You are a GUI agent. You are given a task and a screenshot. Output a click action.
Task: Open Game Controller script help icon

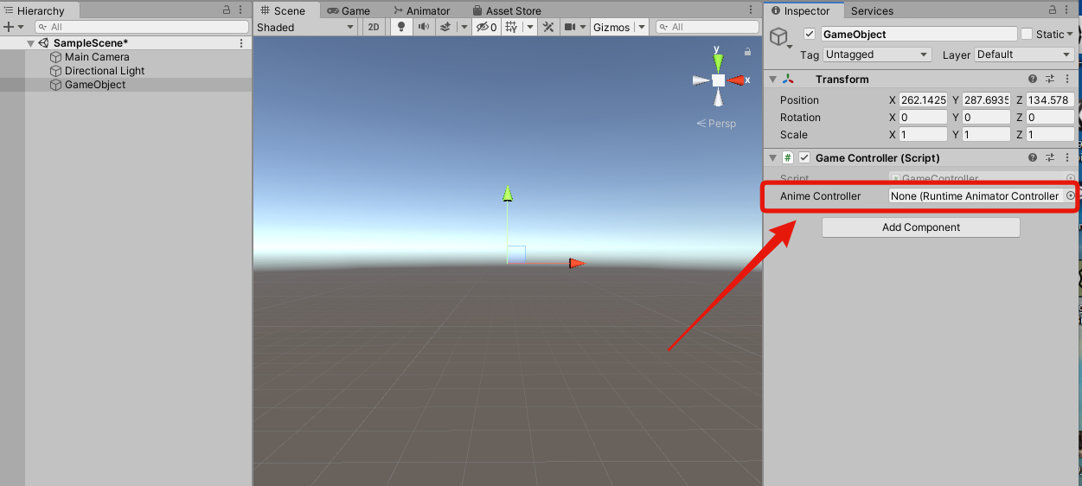[x=1033, y=157]
